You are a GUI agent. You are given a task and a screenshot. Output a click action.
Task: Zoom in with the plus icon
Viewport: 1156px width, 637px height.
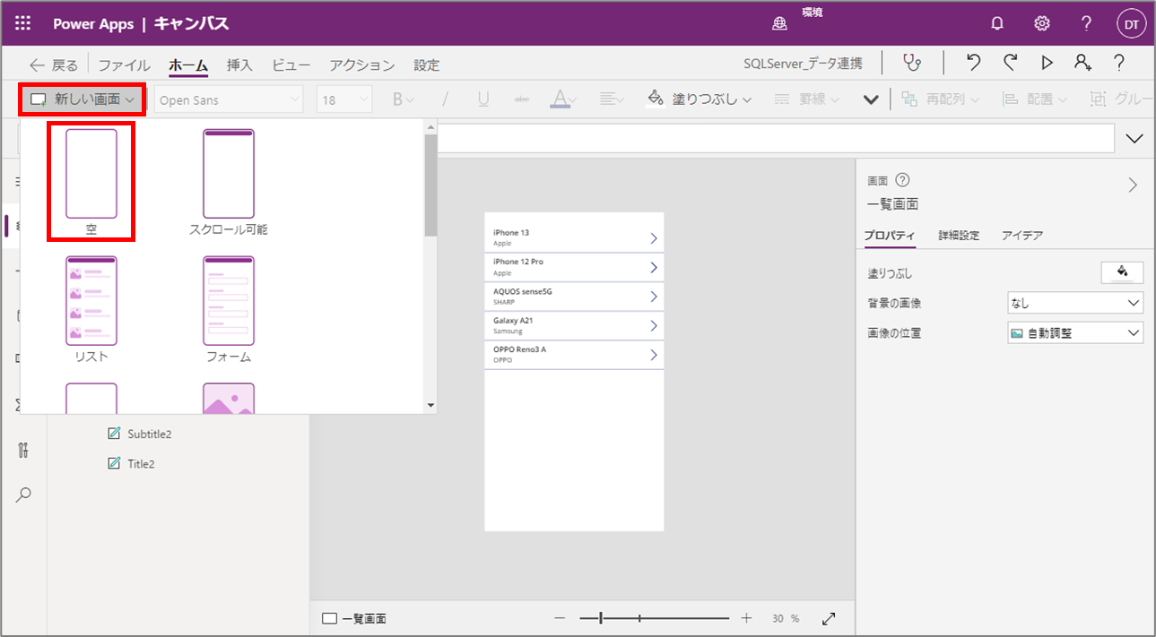pyautogui.click(x=746, y=618)
